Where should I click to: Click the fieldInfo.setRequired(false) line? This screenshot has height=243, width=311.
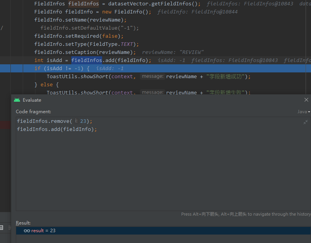tap(79, 36)
